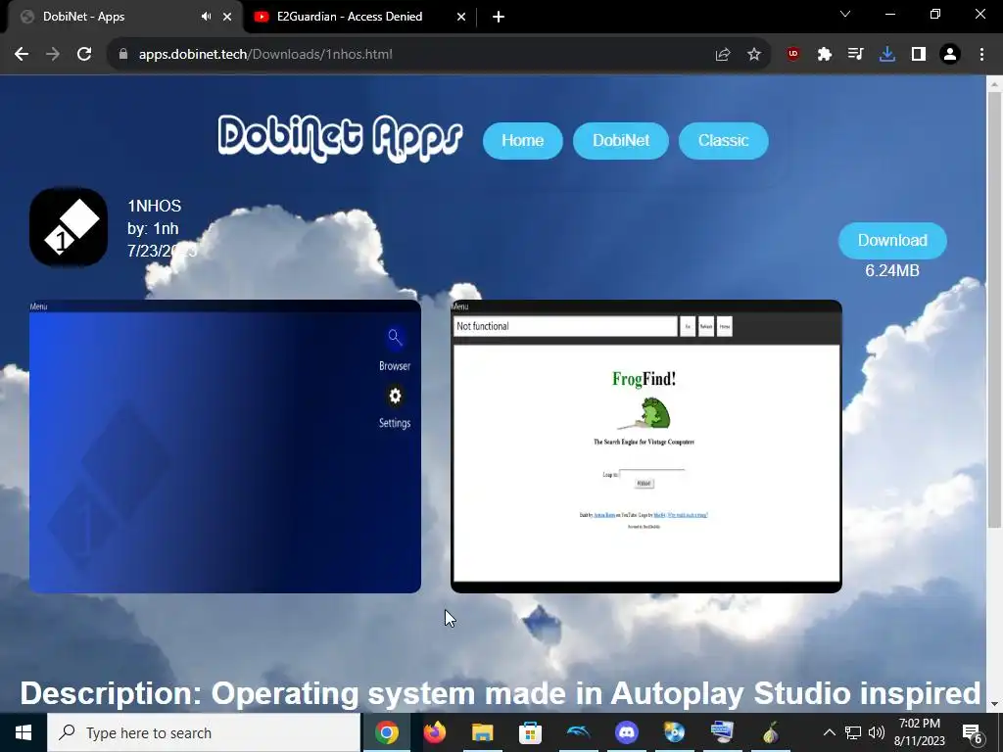This screenshot has width=1003, height=752.
Task: Click the Home navigation button
Action: point(523,141)
